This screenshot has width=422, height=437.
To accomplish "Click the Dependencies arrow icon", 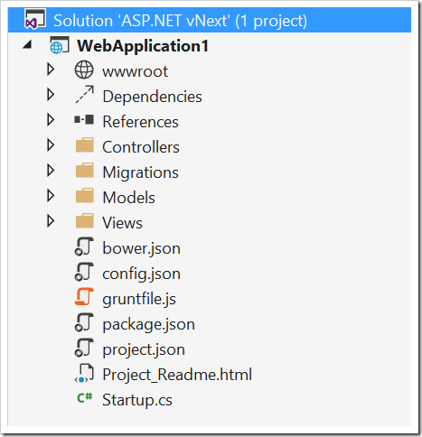I will pos(84,95).
